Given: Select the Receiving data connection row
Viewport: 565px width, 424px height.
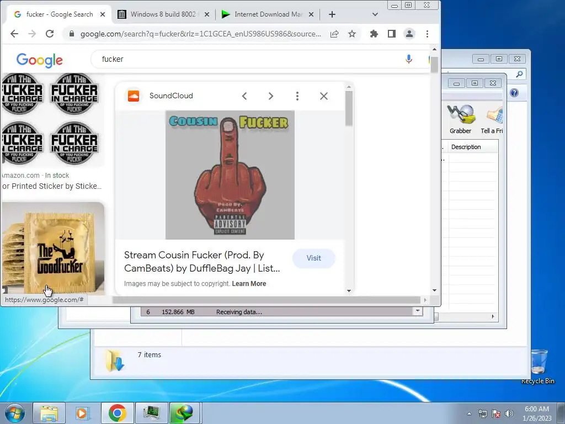Looking at the screenshot, I should pyautogui.click(x=276, y=312).
